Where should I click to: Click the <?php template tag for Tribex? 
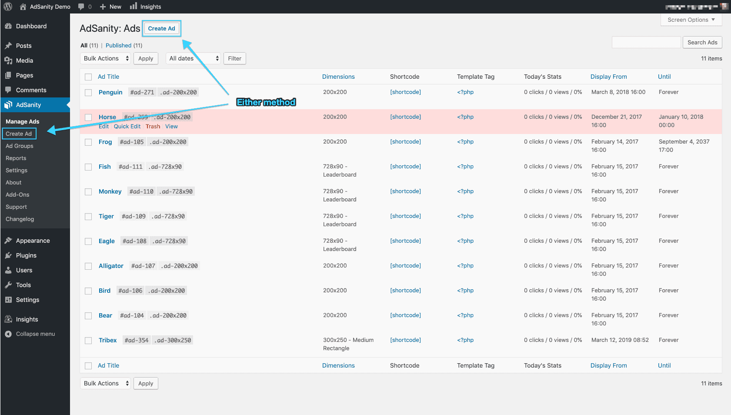coord(465,340)
